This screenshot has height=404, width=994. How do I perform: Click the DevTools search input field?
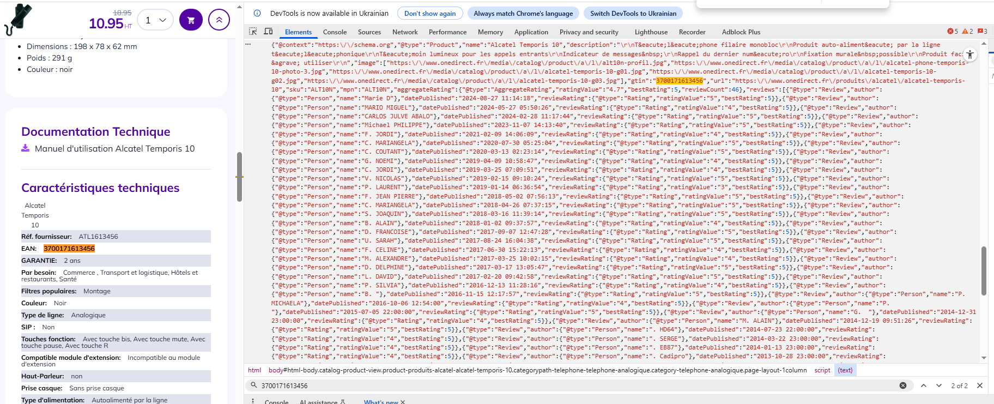[x=578, y=385]
